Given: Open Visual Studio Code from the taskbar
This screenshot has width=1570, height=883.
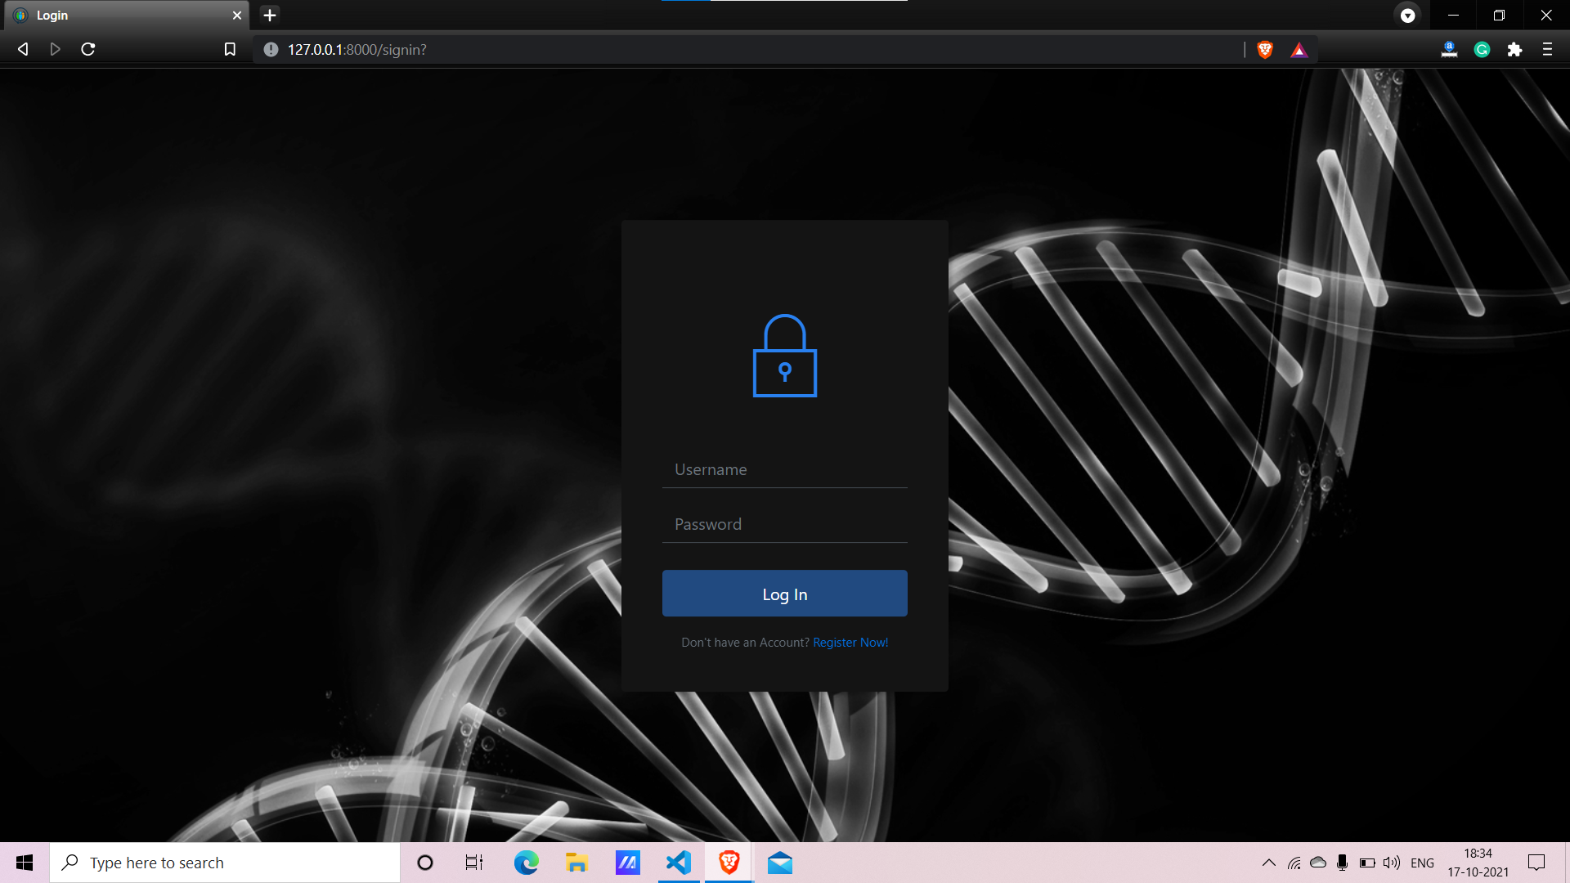Looking at the screenshot, I should click(x=679, y=863).
